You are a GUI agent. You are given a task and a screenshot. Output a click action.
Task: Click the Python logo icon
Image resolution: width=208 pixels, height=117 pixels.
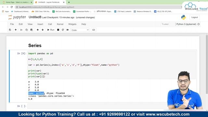184,17
